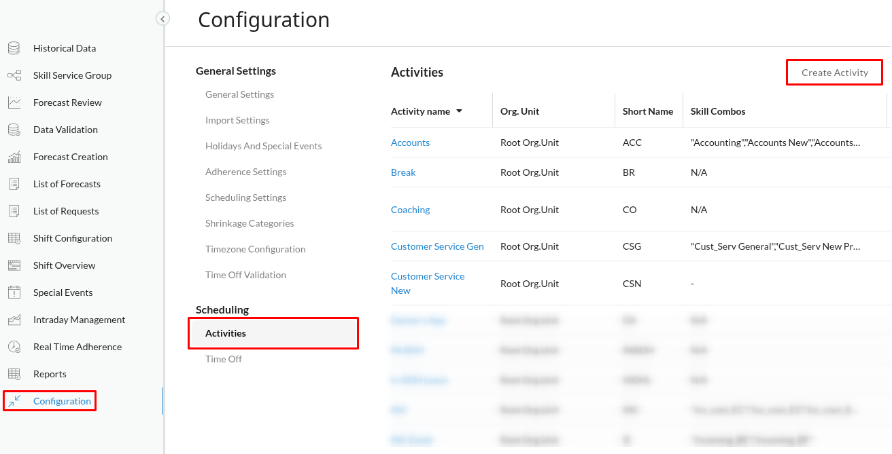Click the Skill Service Group icon

point(14,75)
